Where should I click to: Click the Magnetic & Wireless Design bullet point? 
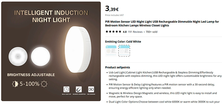[x=163, y=95]
